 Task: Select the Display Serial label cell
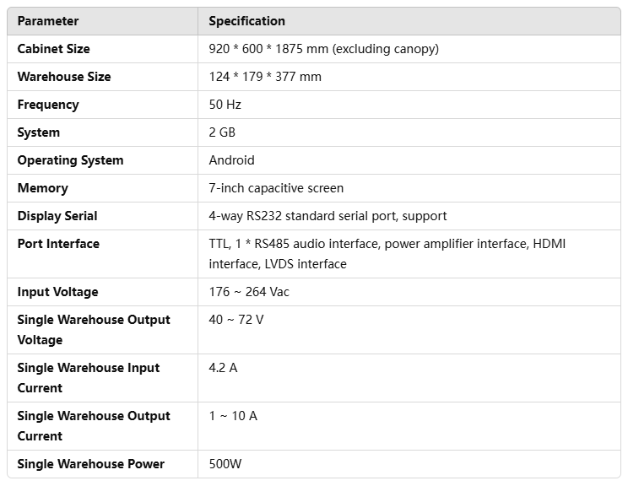[57, 216]
